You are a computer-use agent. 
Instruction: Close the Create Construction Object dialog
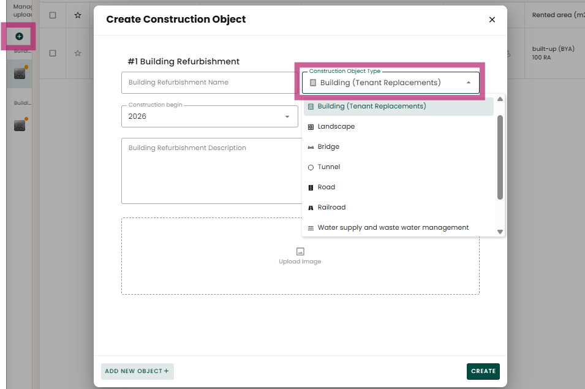[x=492, y=20]
